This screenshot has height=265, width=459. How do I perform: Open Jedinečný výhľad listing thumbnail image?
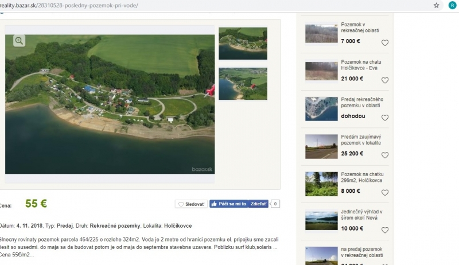(321, 221)
